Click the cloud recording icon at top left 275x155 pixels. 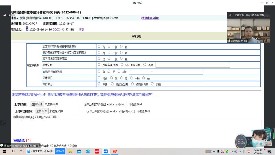click(x=5, y=15)
